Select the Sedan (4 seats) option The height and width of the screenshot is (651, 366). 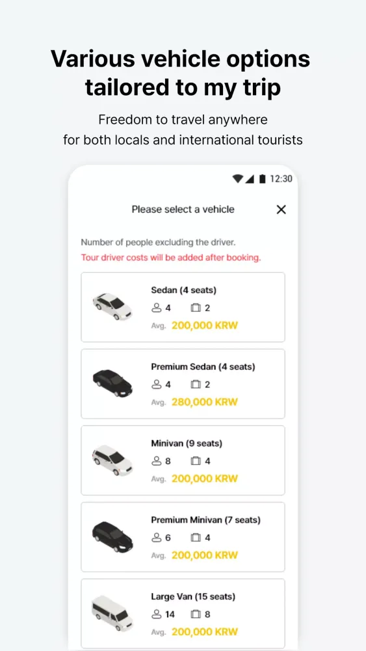pos(183,307)
